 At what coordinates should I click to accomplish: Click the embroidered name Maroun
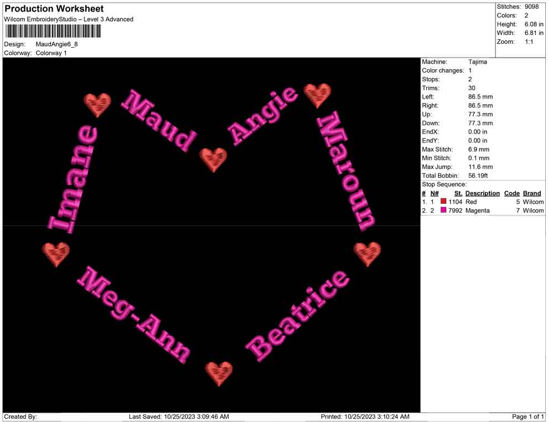(x=346, y=171)
